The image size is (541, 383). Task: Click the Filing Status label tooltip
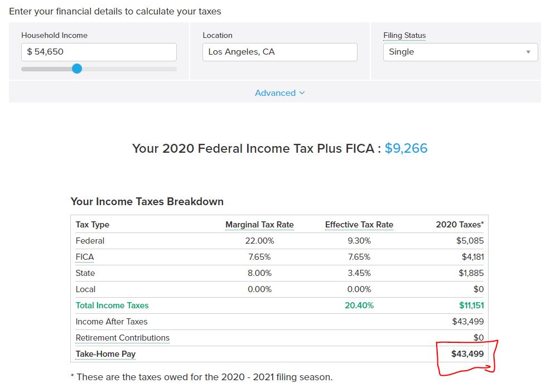404,36
